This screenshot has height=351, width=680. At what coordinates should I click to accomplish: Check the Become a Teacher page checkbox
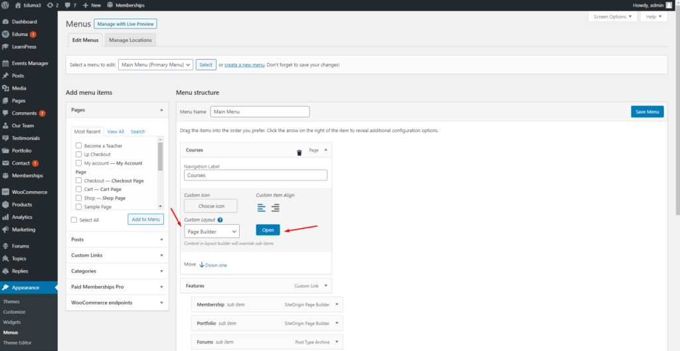(78, 145)
